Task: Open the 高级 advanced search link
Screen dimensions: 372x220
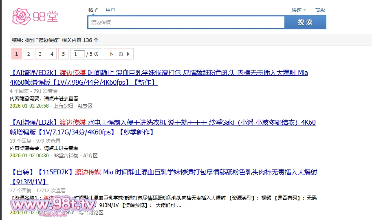Action: [x=320, y=10]
